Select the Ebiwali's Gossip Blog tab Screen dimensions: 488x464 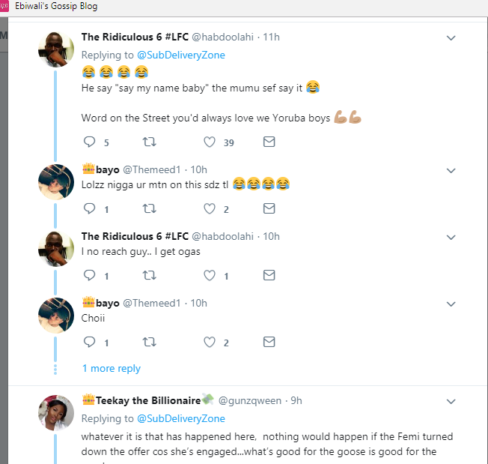56,6
